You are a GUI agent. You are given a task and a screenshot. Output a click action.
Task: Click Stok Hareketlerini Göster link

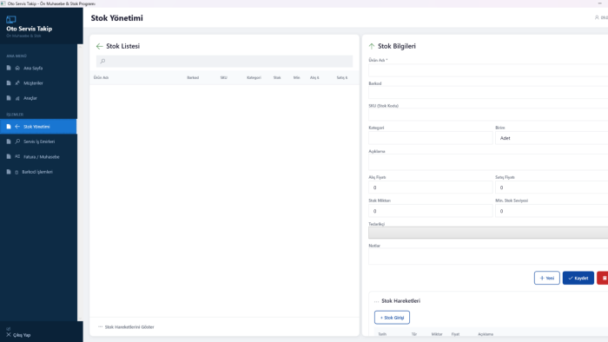tap(129, 327)
